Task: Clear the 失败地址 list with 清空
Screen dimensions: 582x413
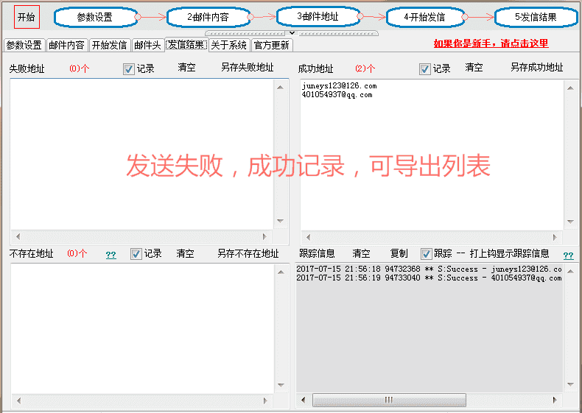Action: [x=186, y=68]
